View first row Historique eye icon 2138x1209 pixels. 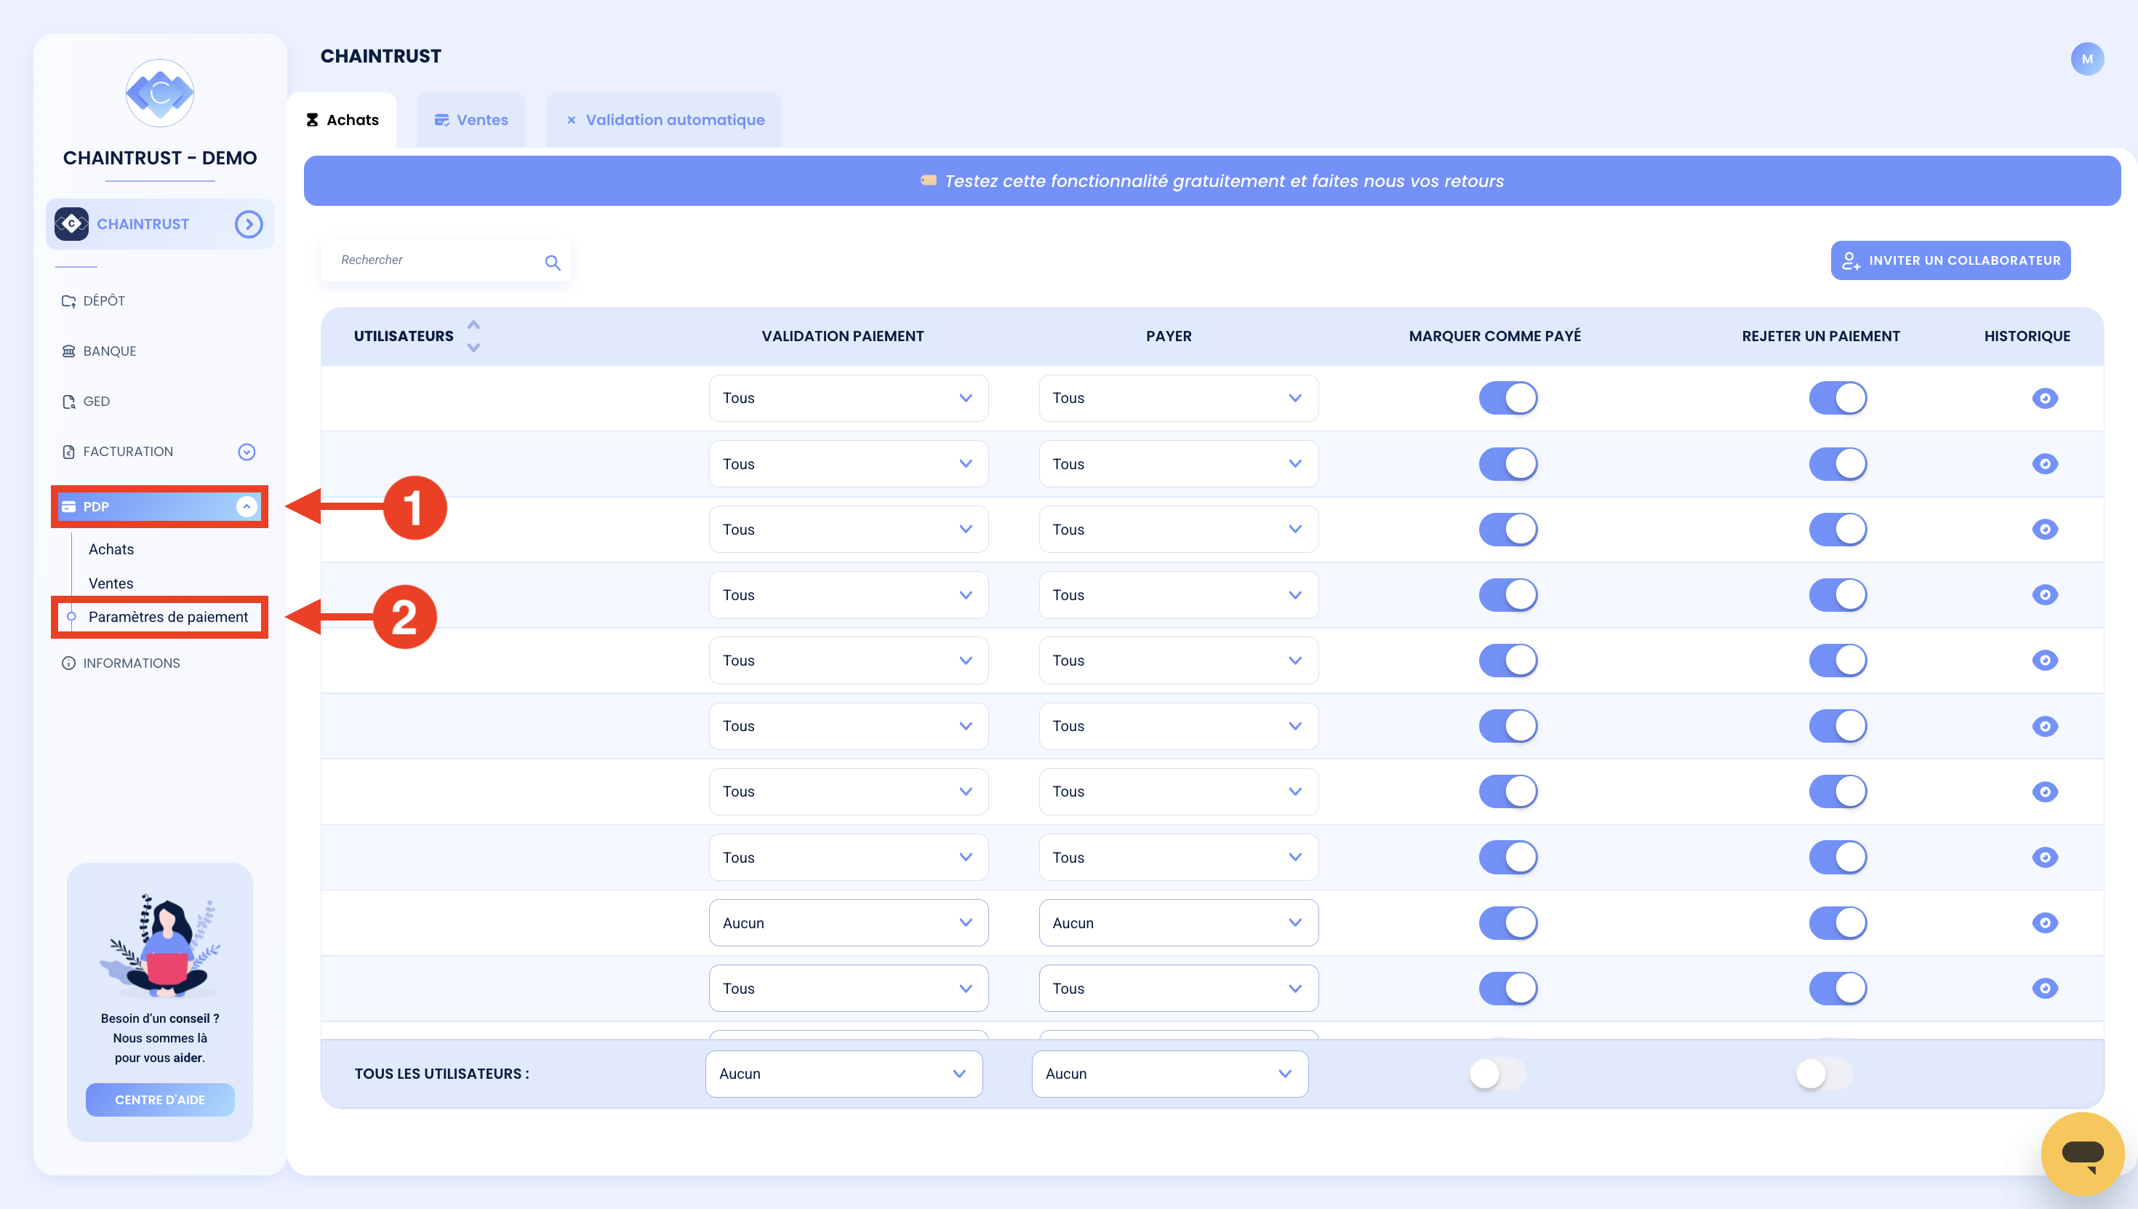[2045, 399]
